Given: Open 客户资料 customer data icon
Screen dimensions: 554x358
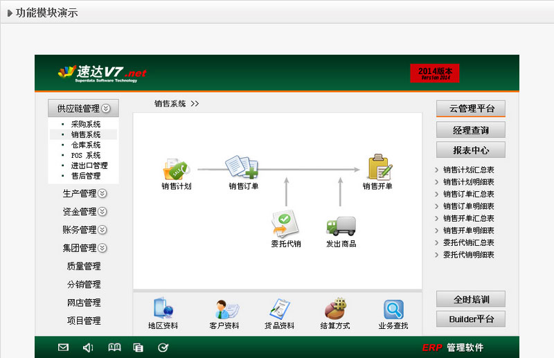Looking at the screenshot, I should (x=224, y=309).
